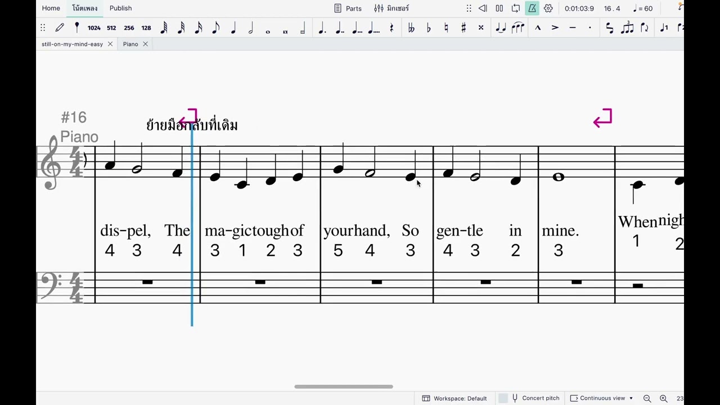Rewind playback to start
This screenshot has height=405, width=720.
click(483, 8)
